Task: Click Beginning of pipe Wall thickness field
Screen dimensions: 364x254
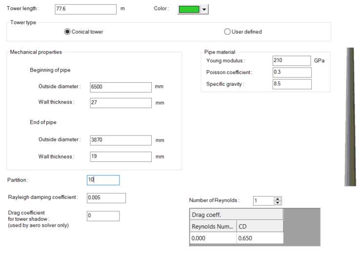Action: [x=121, y=103]
